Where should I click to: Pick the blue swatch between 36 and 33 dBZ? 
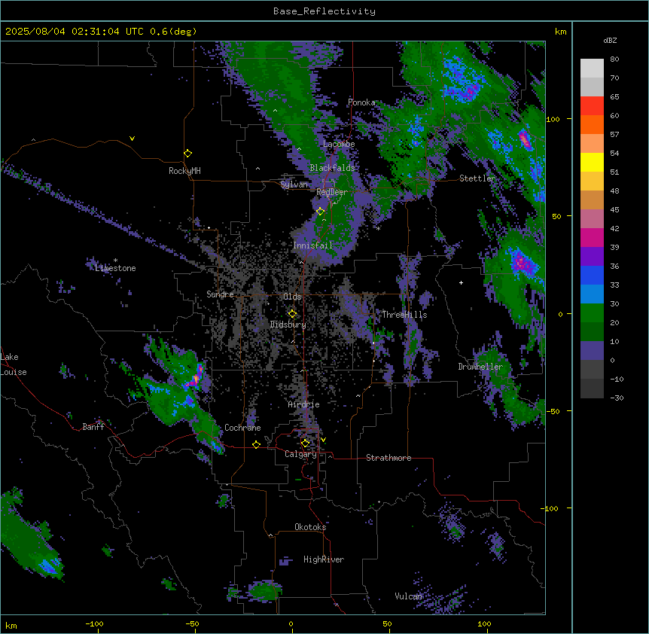[x=592, y=275]
